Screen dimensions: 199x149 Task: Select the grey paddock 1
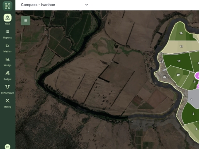[192, 100]
